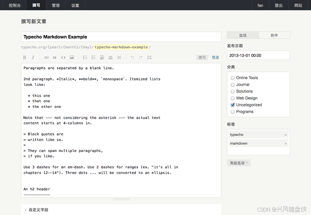Insert an image using the picture icon
This screenshot has height=215, width=311.
(x=72, y=57)
